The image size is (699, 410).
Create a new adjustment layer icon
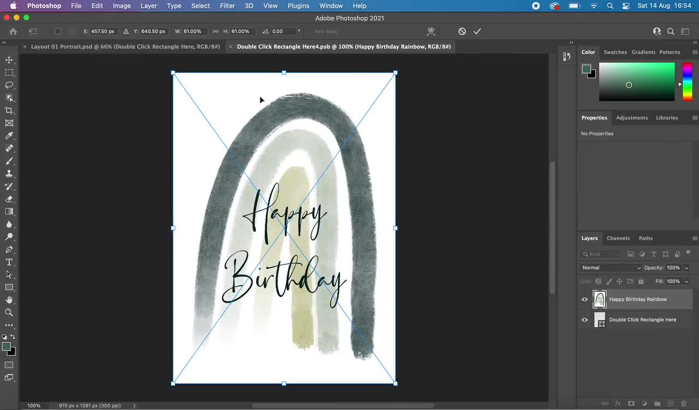point(644,403)
